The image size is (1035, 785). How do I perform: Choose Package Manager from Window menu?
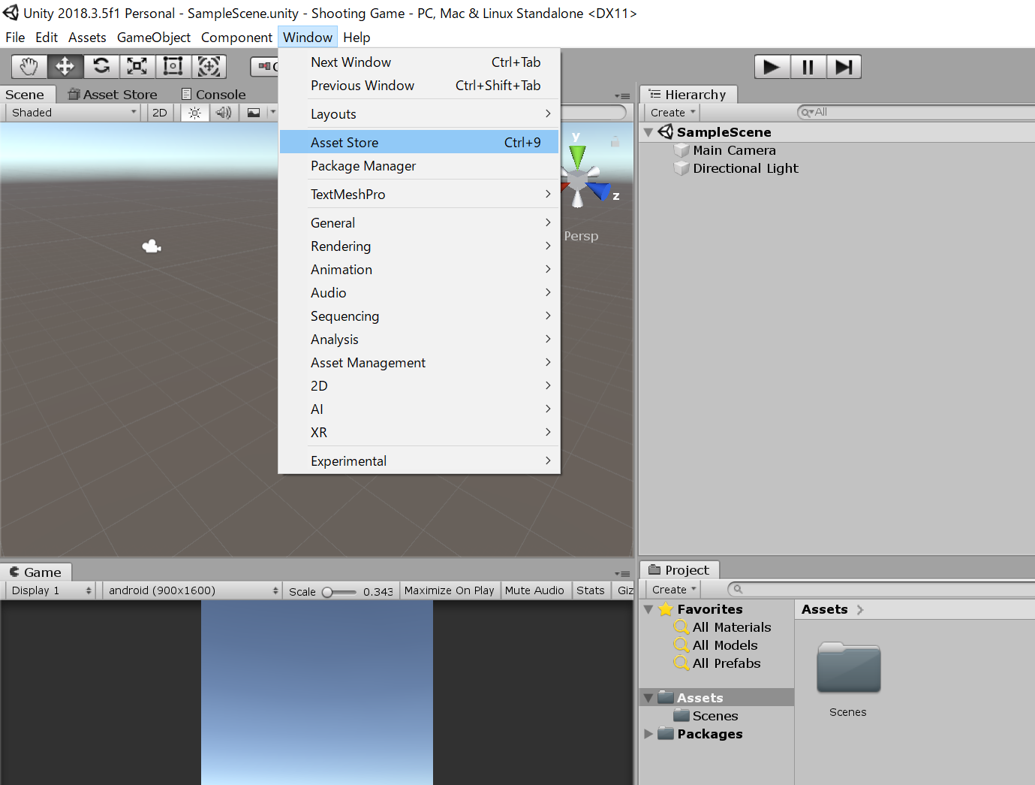click(x=363, y=166)
